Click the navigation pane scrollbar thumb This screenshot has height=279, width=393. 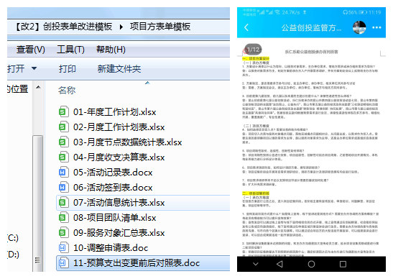38,203
